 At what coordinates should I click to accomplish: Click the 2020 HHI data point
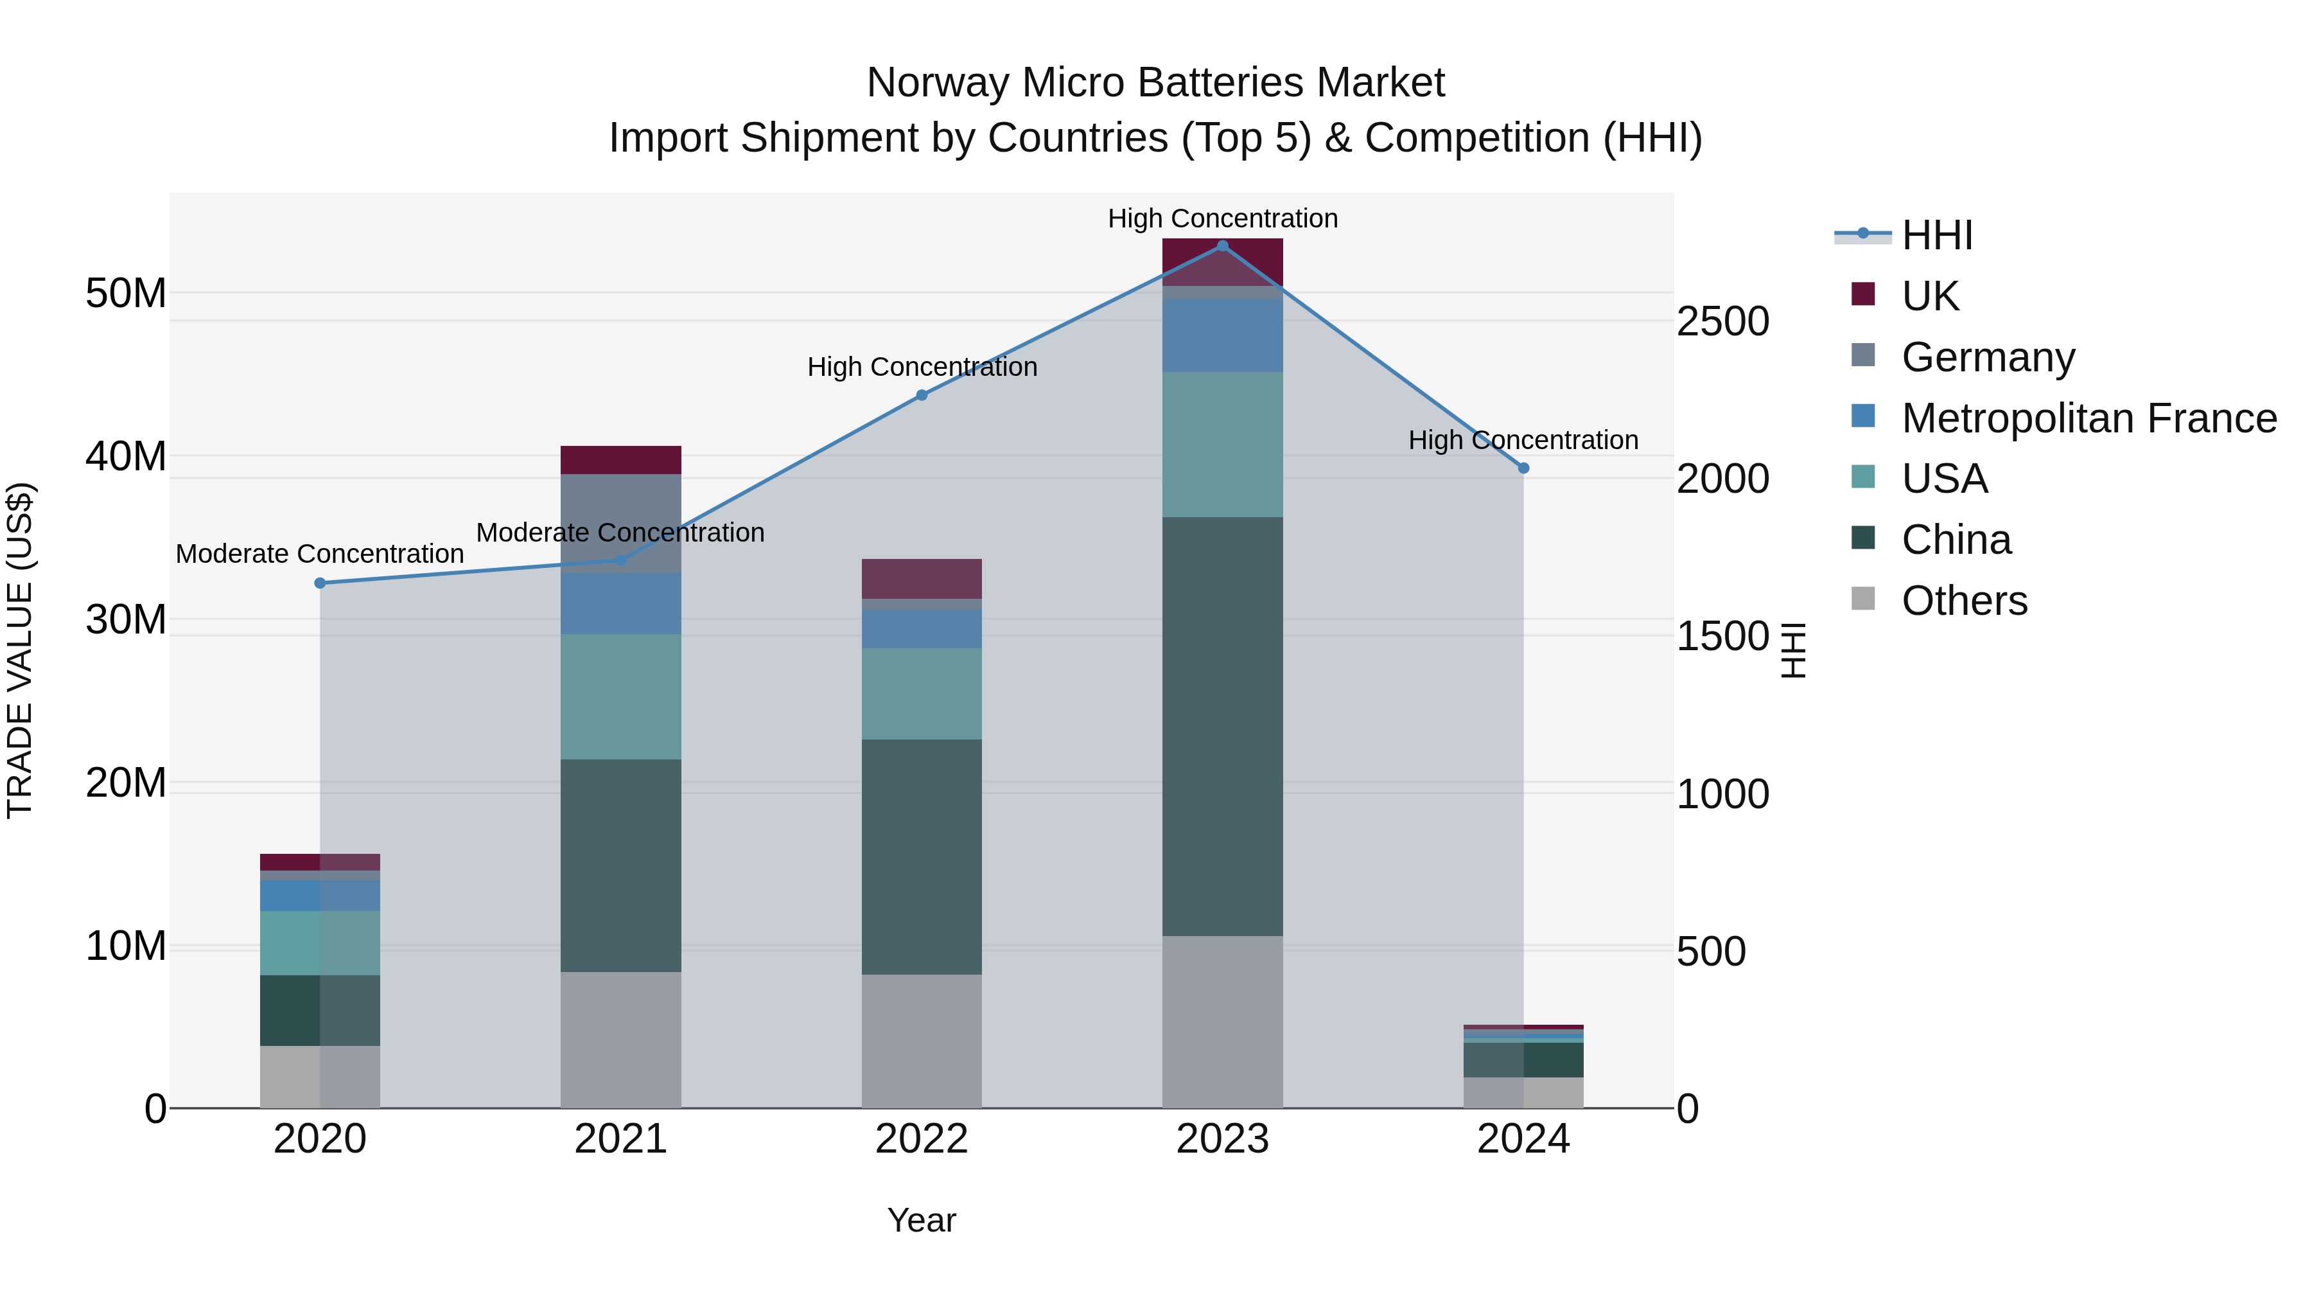click(320, 583)
